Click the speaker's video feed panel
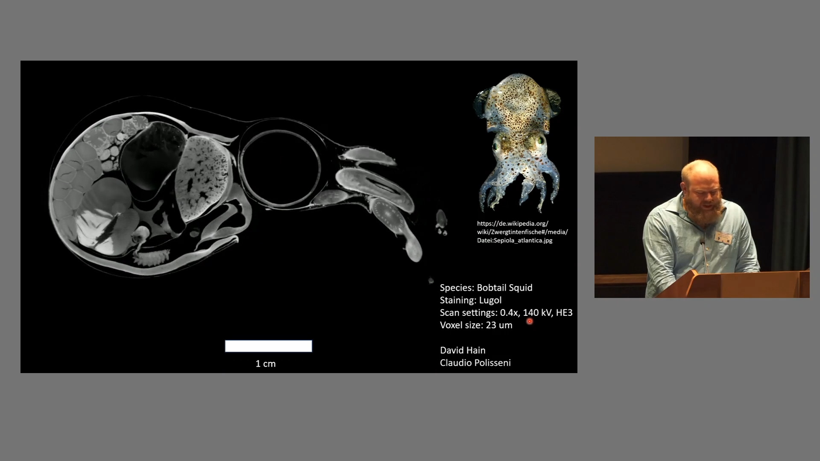Screen dimensions: 820x461 (x=702, y=217)
